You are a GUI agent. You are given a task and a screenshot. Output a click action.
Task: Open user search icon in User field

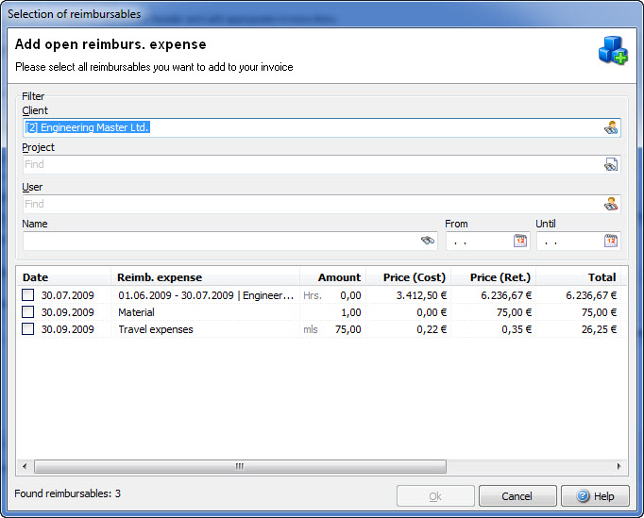tap(611, 204)
